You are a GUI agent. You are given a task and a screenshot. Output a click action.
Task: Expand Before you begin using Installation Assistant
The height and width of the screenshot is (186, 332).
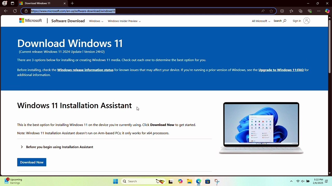pyautogui.click(x=59, y=147)
